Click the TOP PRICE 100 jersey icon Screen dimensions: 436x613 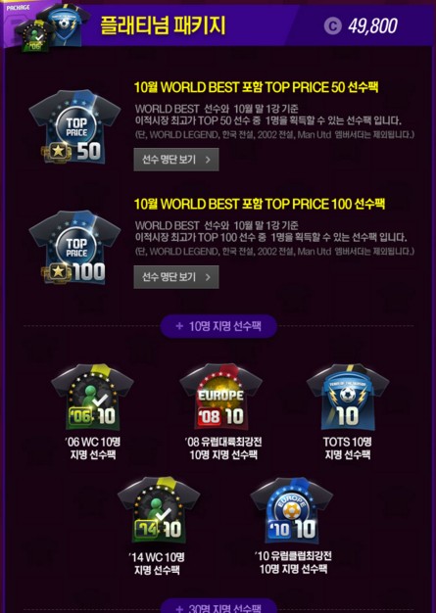(x=74, y=248)
